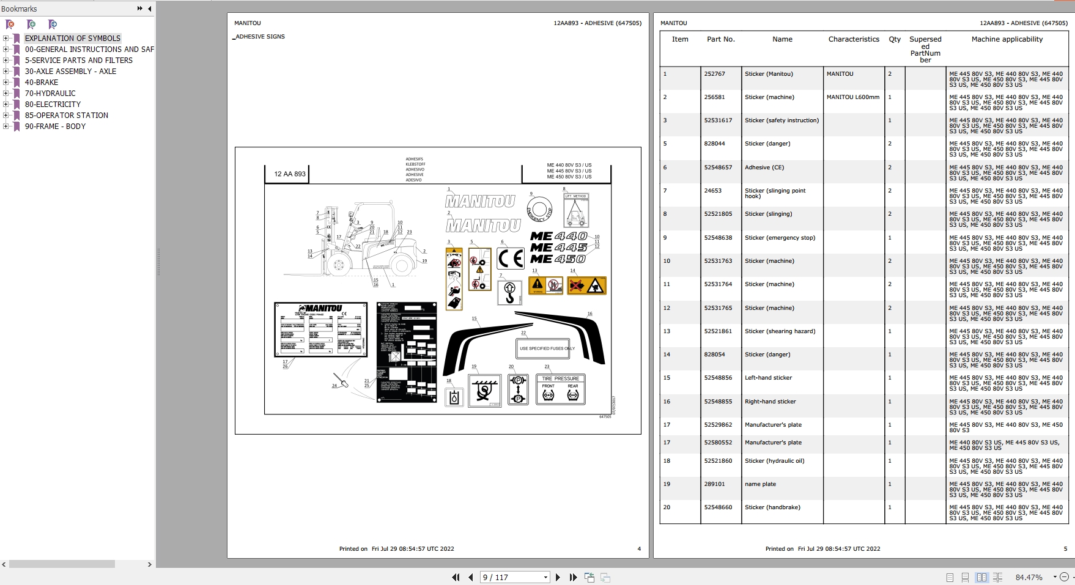Switch to single page layout
The image size is (1075, 585).
950,577
